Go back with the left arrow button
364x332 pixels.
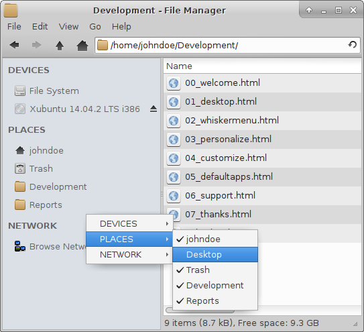(x=14, y=45)
